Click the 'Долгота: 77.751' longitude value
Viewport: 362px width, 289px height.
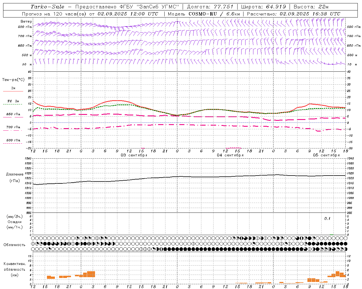210,7
